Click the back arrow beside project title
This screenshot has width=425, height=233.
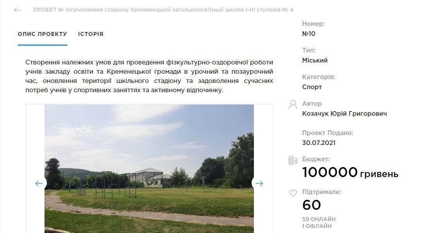coord(18,10)
